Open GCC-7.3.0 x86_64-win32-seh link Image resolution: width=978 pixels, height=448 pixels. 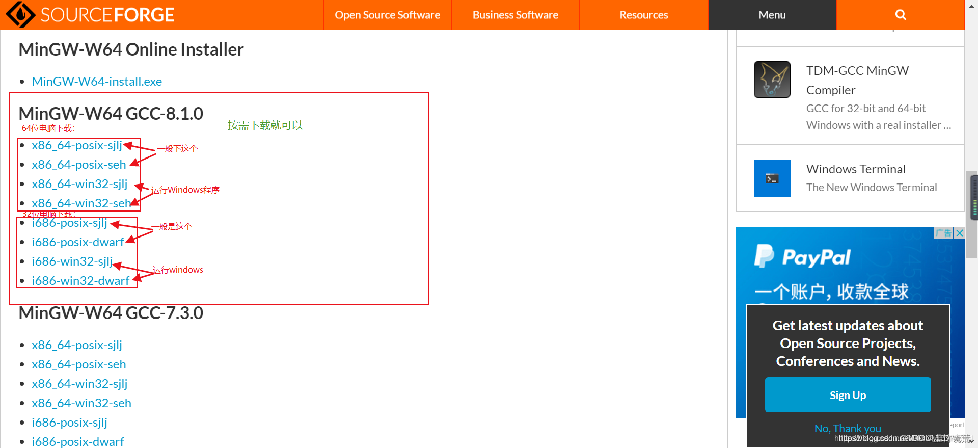81,403
